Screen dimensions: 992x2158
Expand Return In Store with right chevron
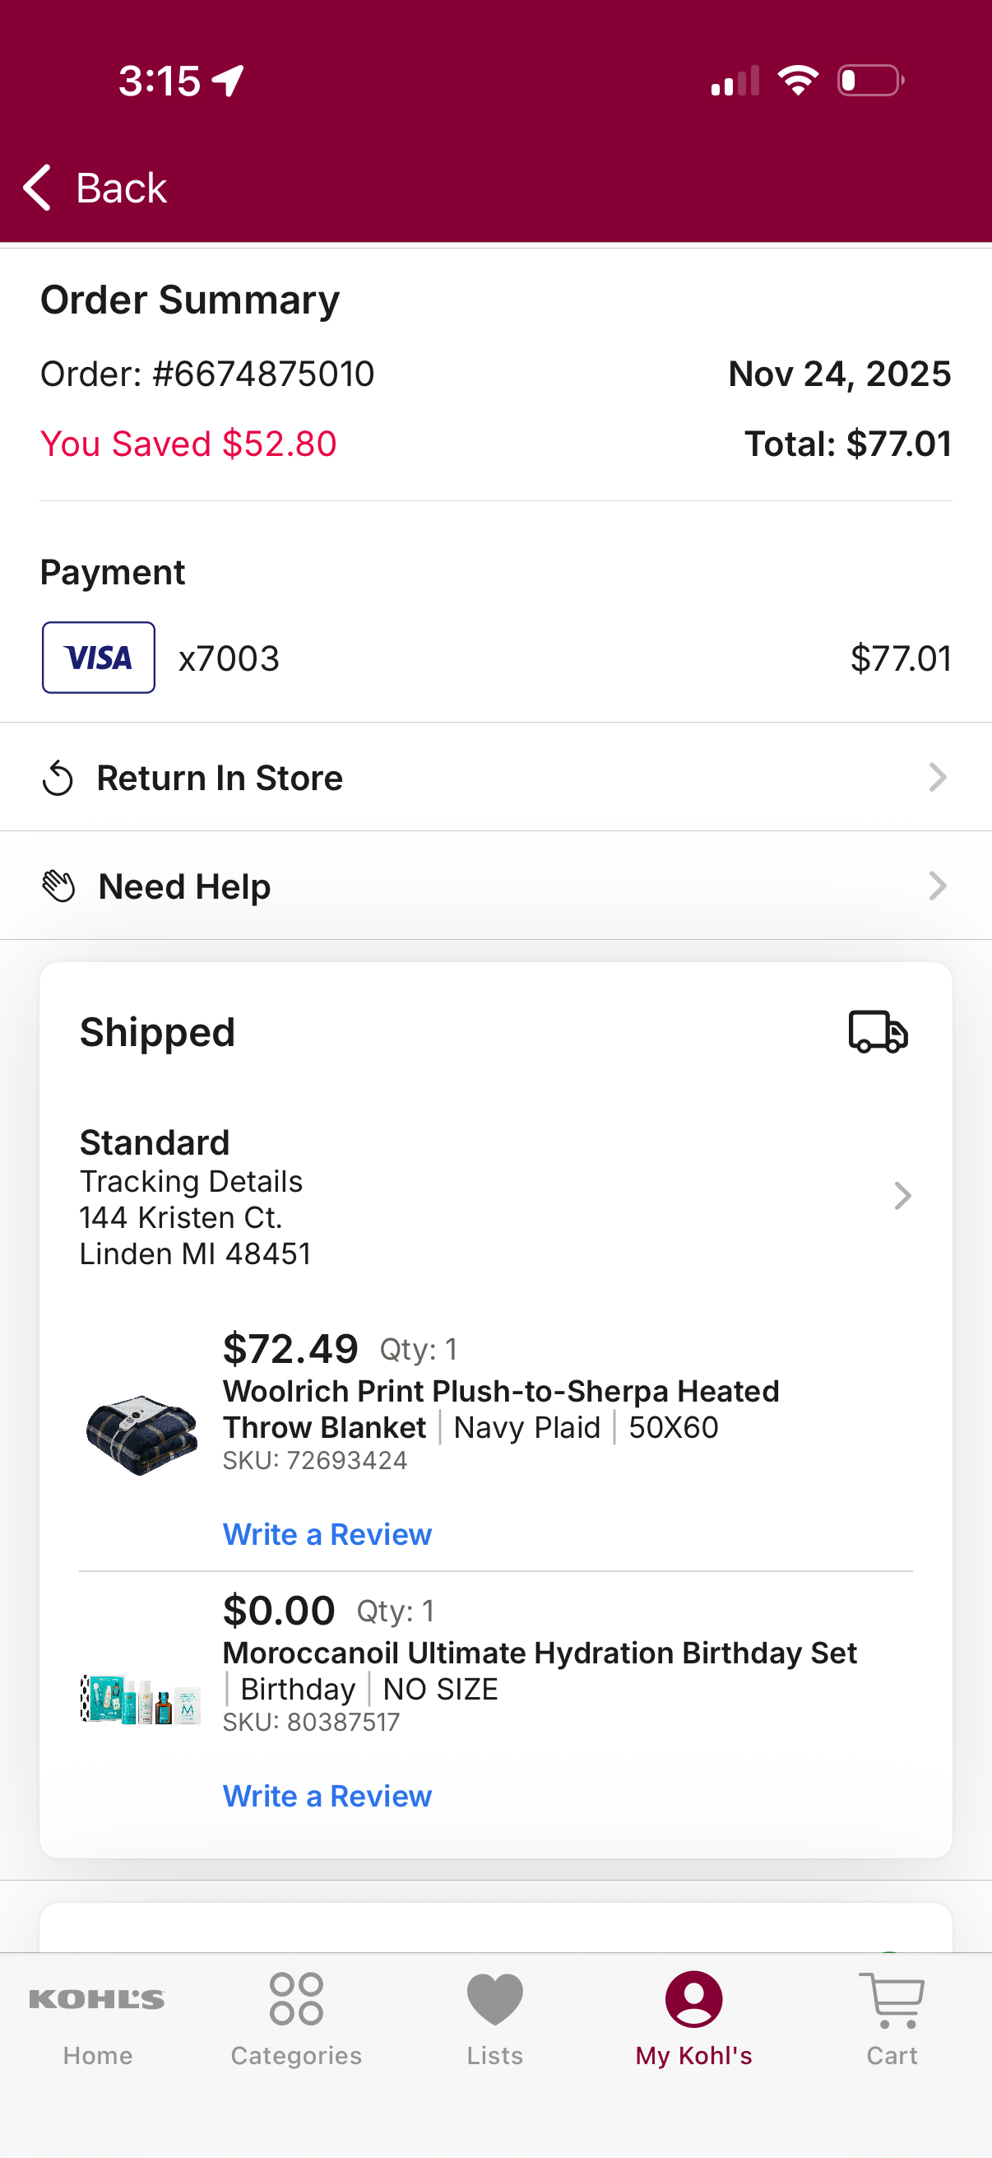938,778
